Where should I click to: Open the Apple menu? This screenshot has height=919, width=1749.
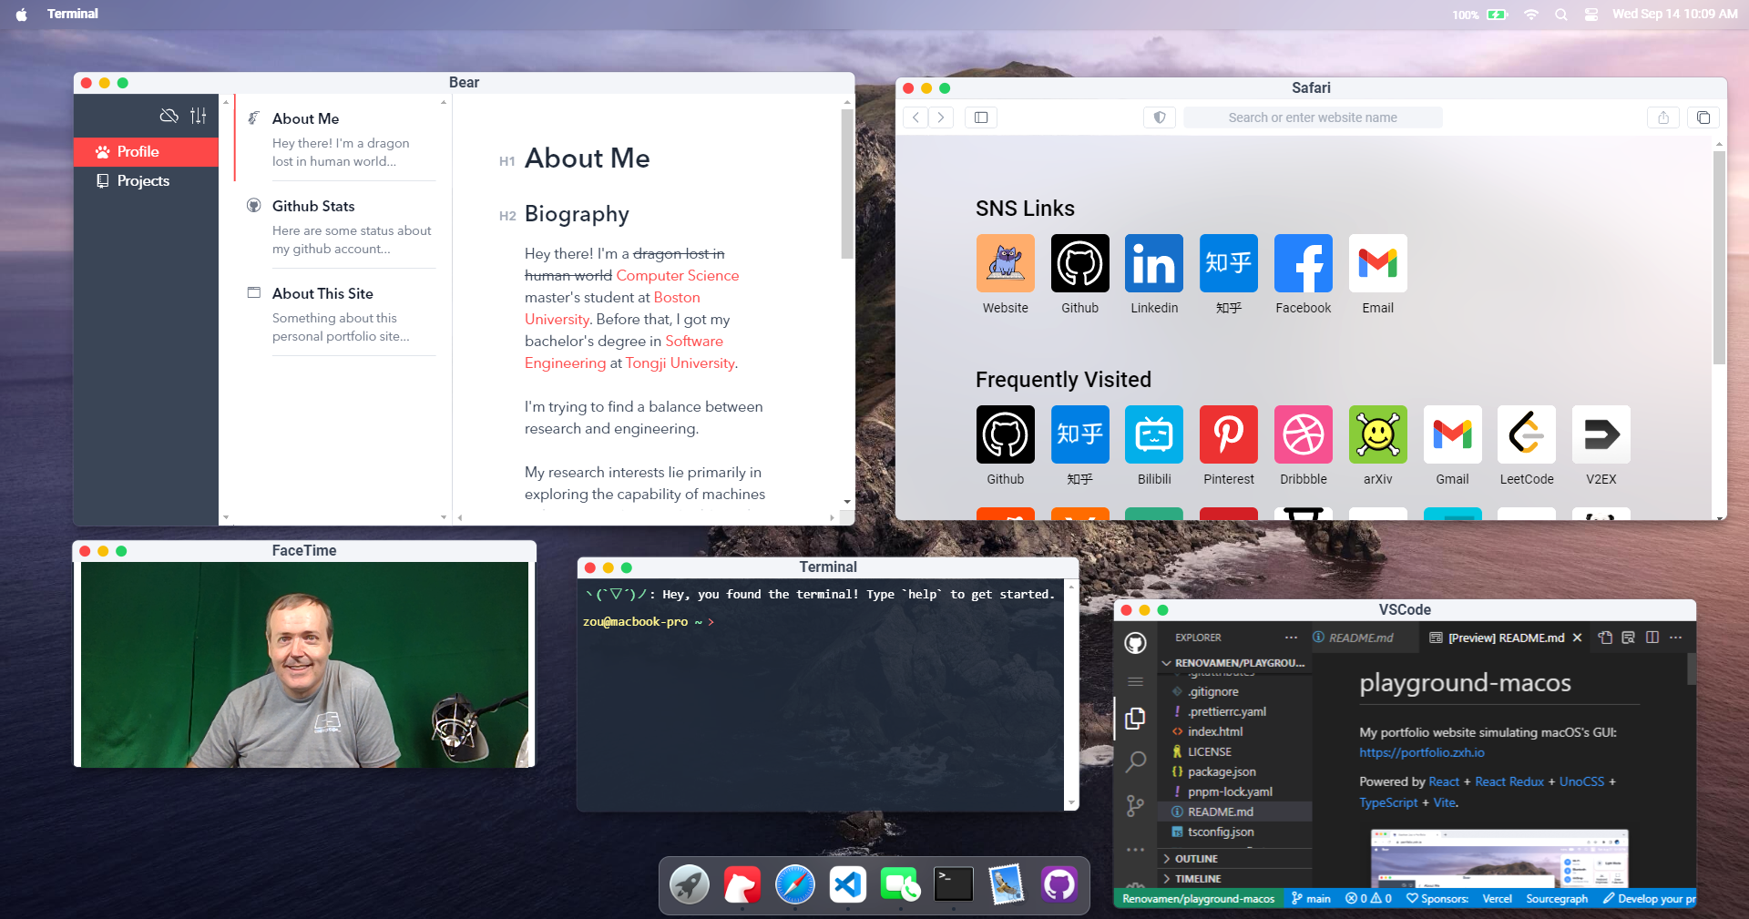[22, 15]
